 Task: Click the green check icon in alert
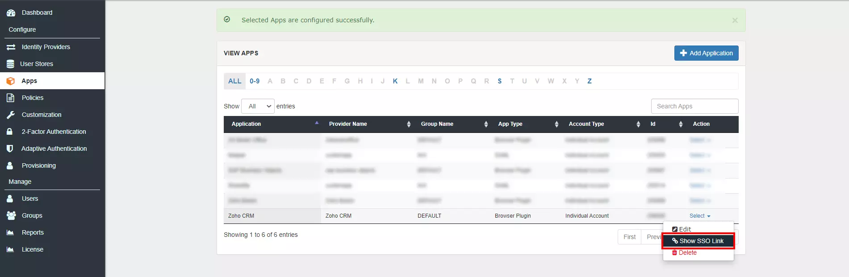pos(227,20)
